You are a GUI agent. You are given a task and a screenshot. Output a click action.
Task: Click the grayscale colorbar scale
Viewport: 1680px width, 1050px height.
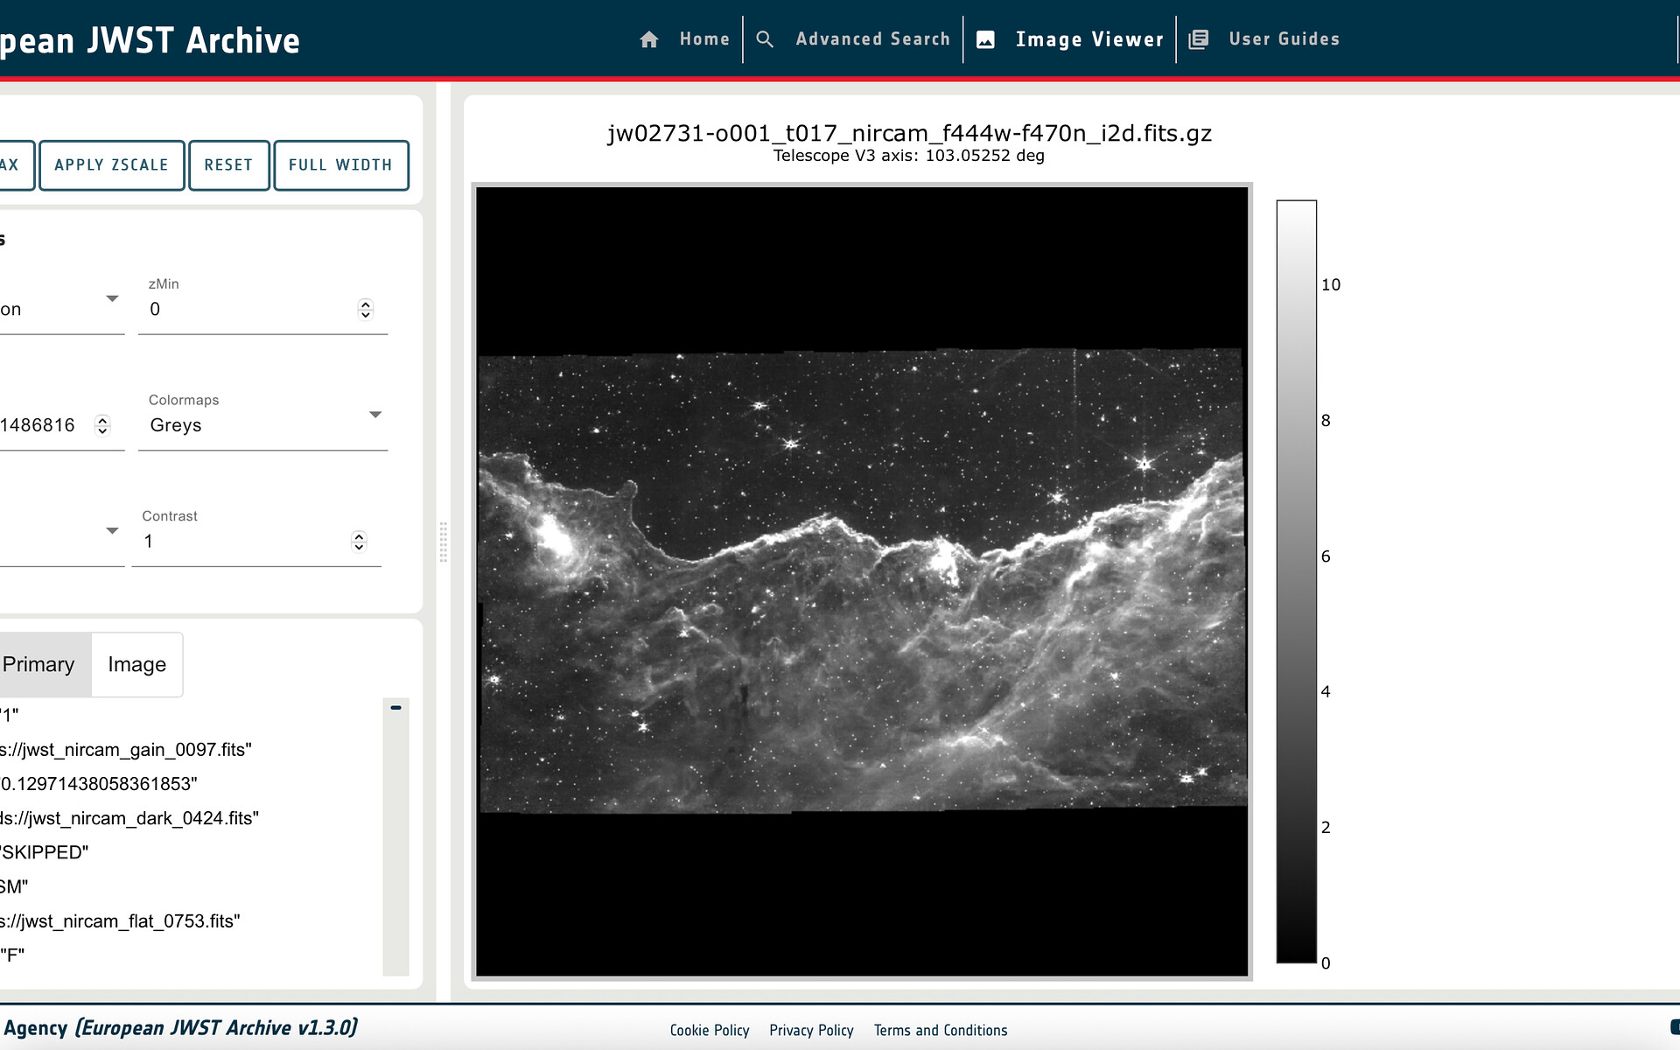[x=1296, y=581]
